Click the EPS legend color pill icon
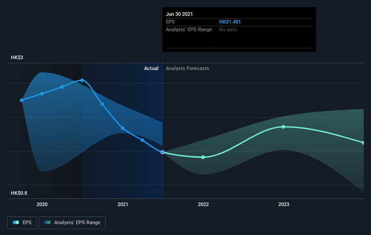The height and width of the screenshot is (235, 371). (x=16, y=222)
